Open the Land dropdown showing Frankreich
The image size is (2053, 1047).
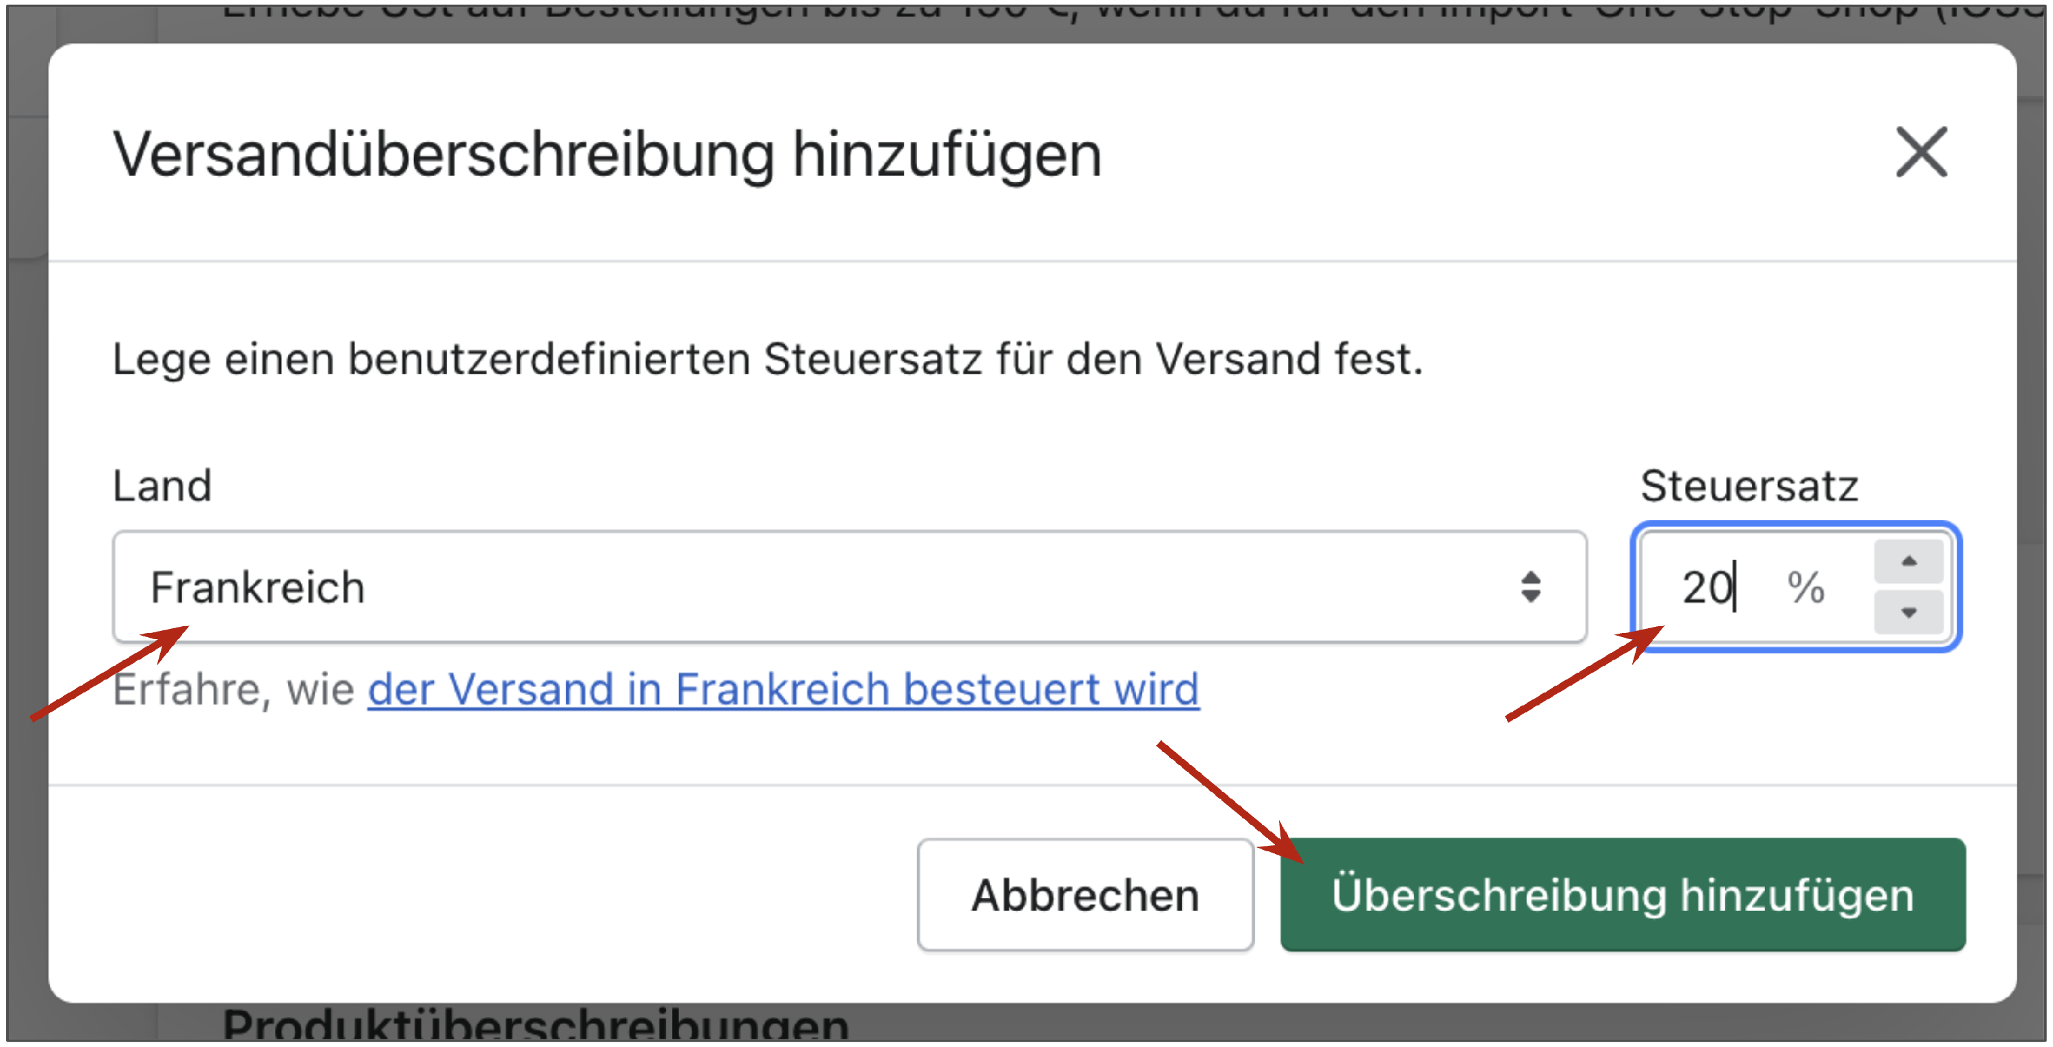pos(849,587)
